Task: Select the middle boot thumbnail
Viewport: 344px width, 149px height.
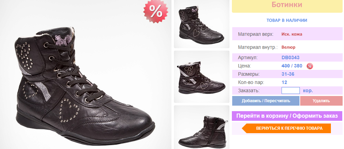Action: 202,76
